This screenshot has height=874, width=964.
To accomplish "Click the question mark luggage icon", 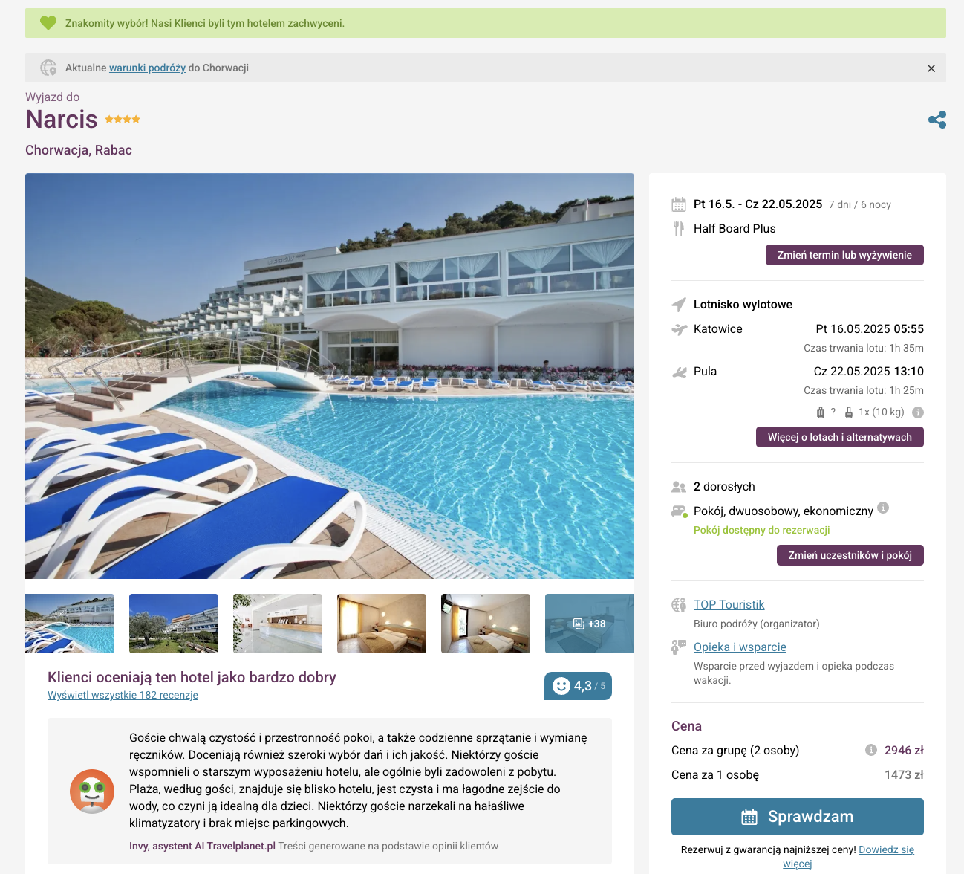I will [x=826, y=412].
